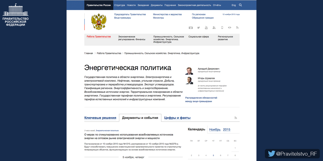Open the YouTube channel icon
The image size is (323, 161).
(x=206, y=28)
